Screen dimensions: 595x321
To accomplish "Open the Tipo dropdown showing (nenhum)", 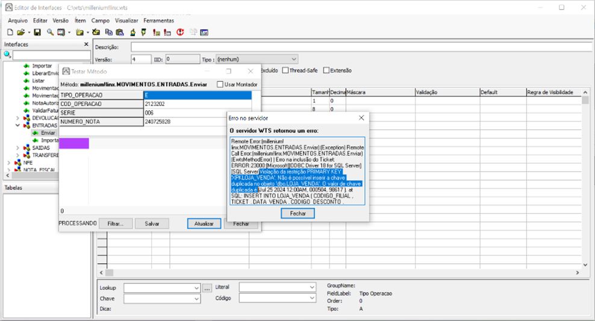I will tap(293, 59).
